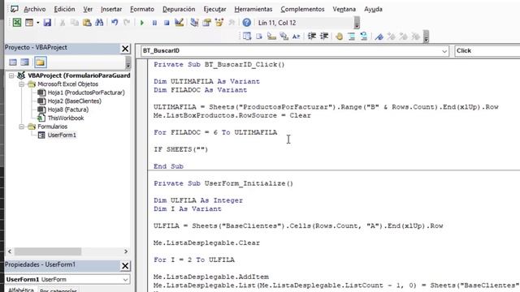Open Edit toolbar options arrow
The height and width of the screenshot is (292, 520).
(426, 36)
